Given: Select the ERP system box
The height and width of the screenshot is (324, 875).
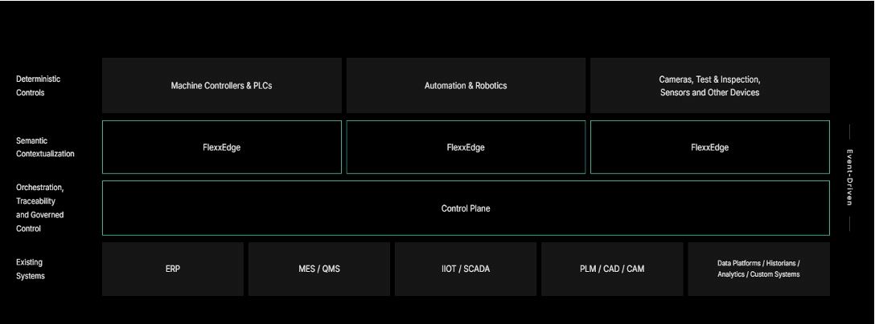Looking at the screenshot, I should 173,269.
